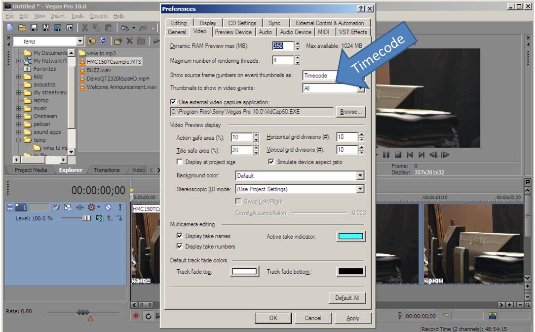Stop playback in the video preview
Screen dimensions: 535x332
398,155
